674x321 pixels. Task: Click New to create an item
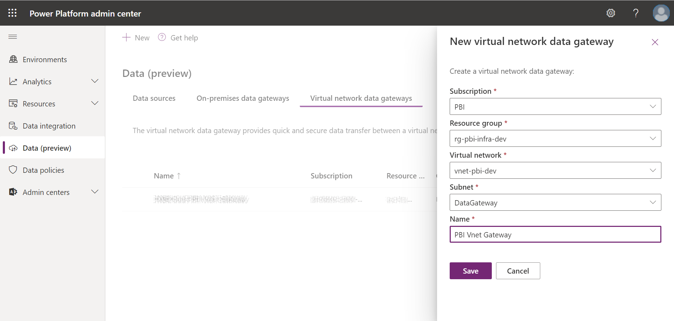[x=136, y=38]
